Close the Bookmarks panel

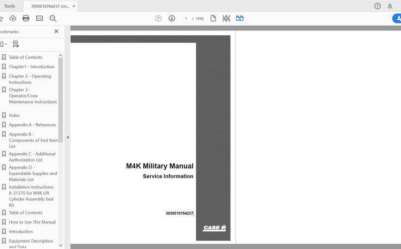point(56,31)
